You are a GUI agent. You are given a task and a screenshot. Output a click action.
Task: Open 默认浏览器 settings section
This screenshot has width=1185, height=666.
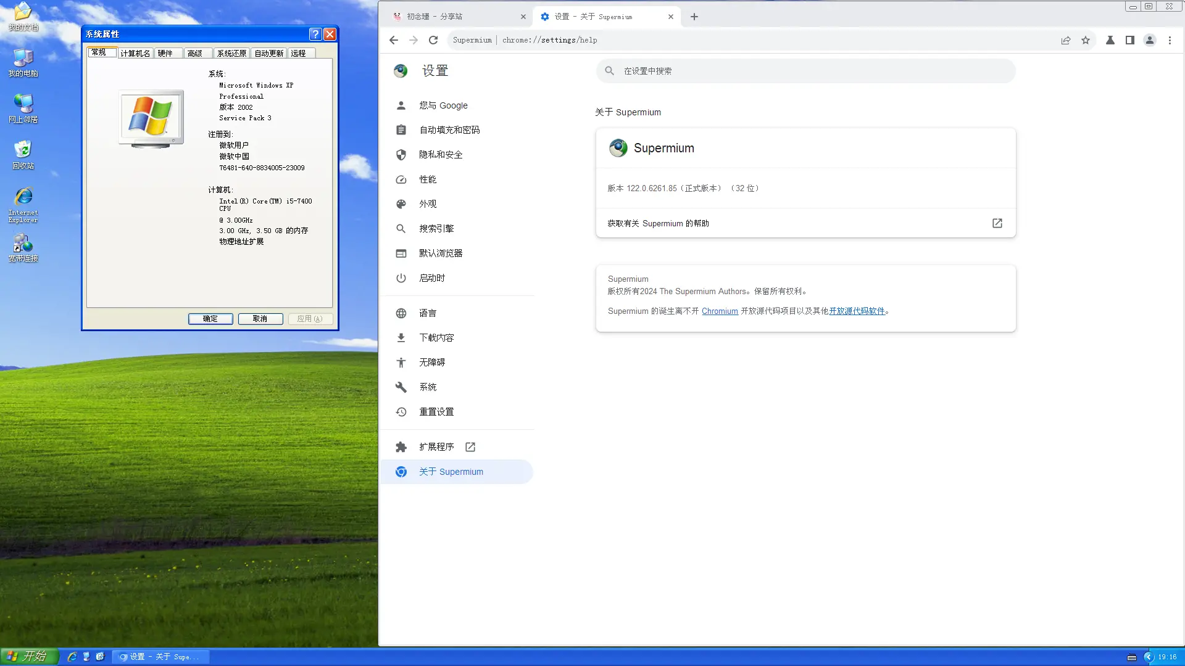pos(457,253)
